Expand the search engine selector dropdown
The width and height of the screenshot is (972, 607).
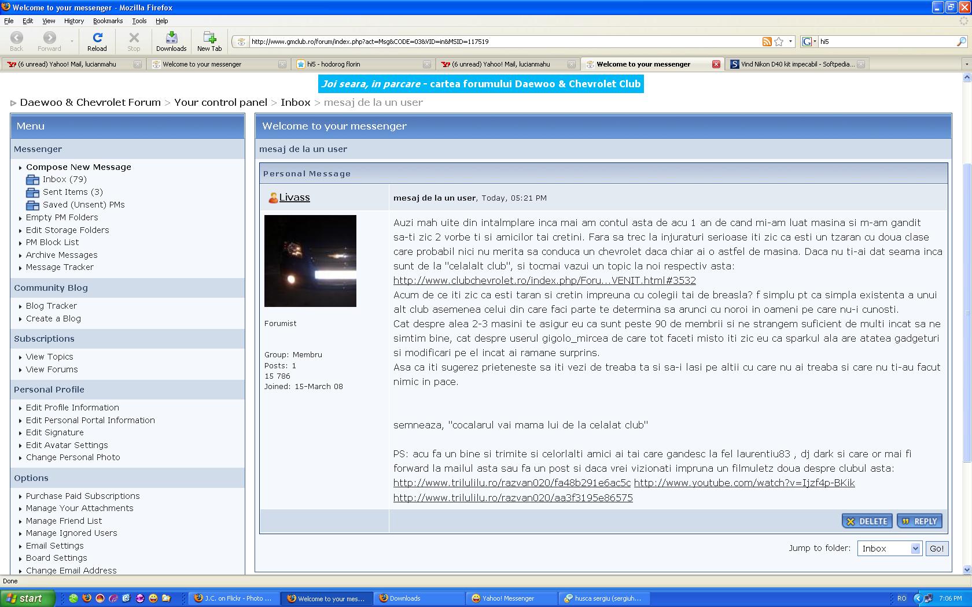809,42
